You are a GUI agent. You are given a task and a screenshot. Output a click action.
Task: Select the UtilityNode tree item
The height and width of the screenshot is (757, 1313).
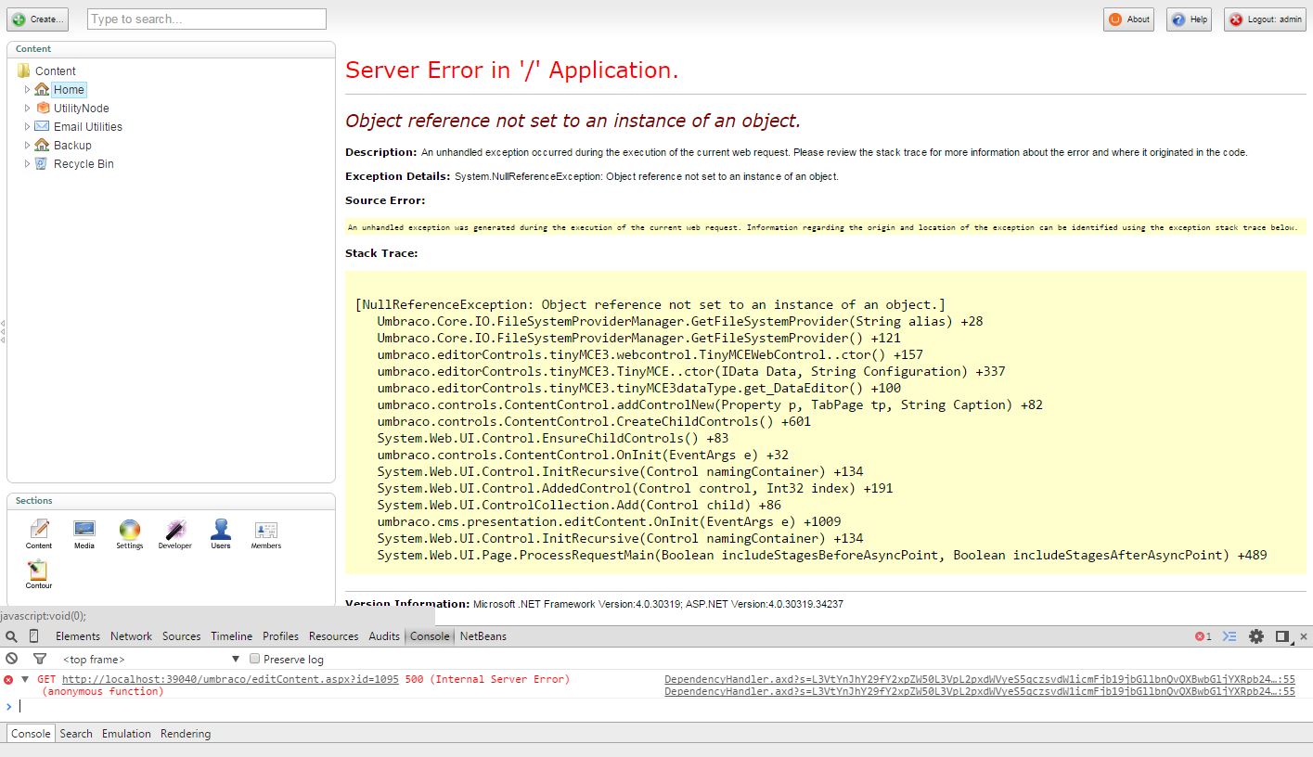point(82,108)
